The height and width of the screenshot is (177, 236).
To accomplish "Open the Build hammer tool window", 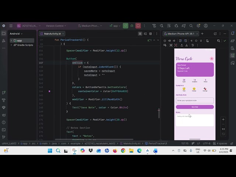I will click(x=4, y=100).
